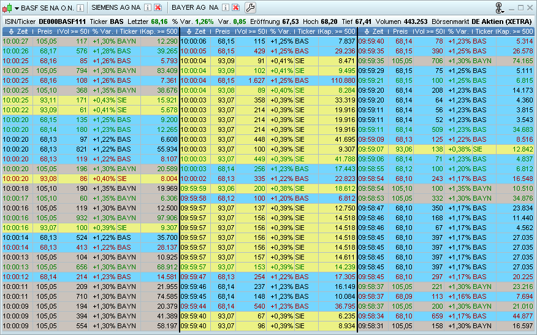
Task: Select BAYN row at 10:00:09 volume 554
Action: (90, 326)
